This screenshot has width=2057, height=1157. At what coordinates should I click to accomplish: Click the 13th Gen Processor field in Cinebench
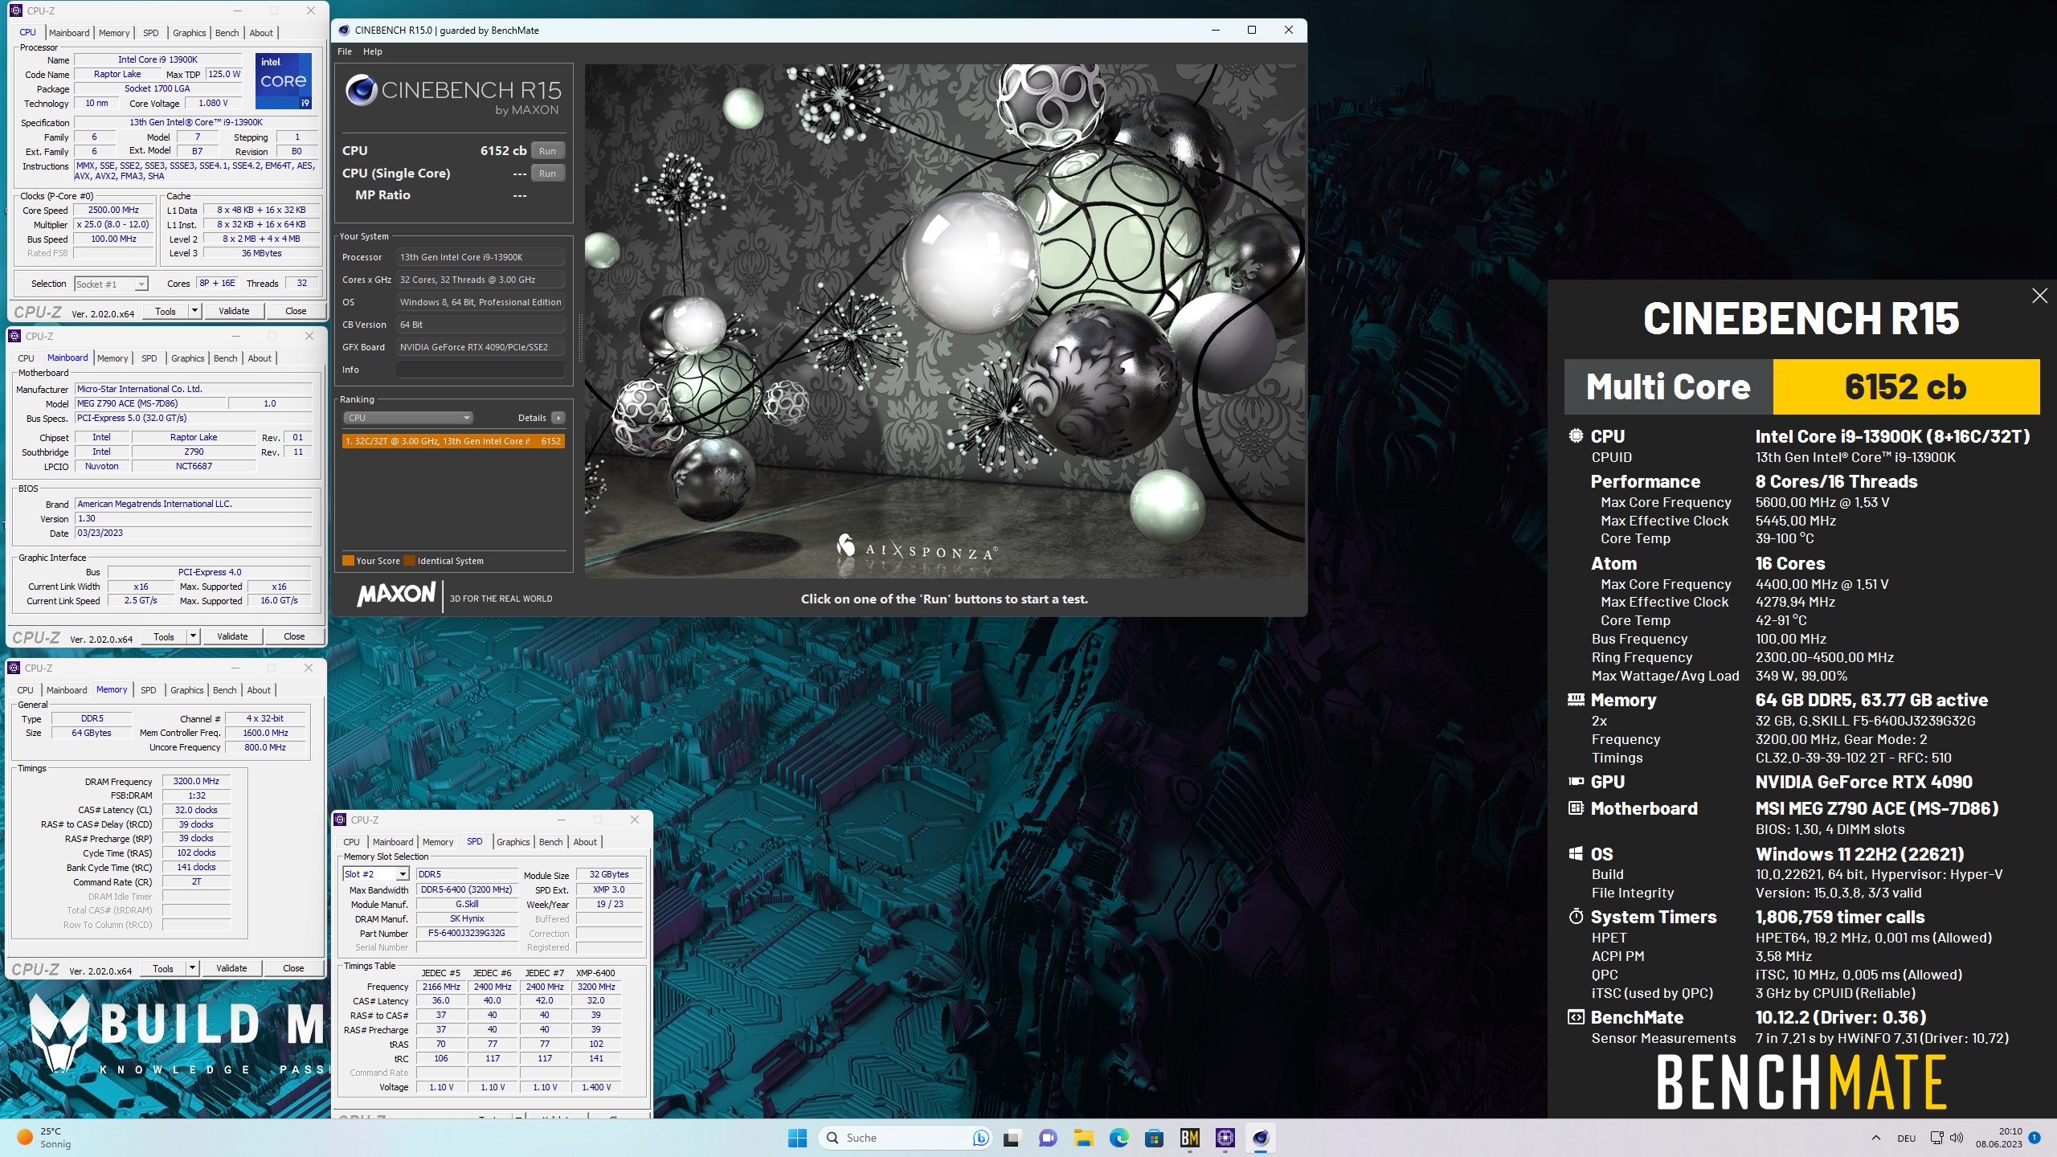[480, 257]
